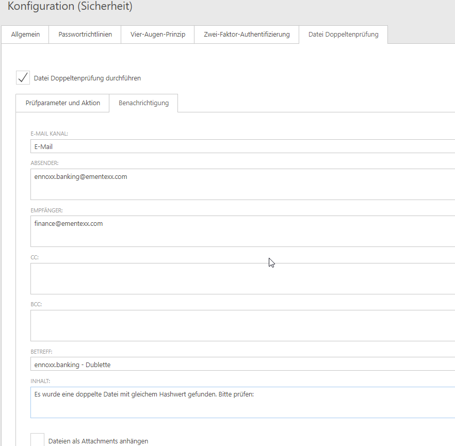Image resolution: width=455 pixels, height=446 pixels.
Task: Switch to the Allgemein tab
Action: point(25,35)
